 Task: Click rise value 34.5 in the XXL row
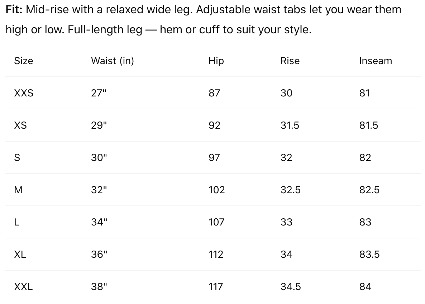291,287
